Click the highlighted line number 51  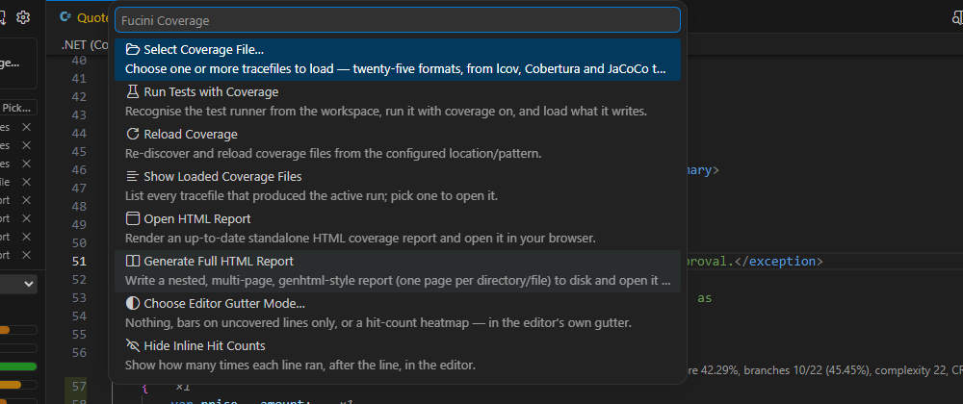click(79, 262)
